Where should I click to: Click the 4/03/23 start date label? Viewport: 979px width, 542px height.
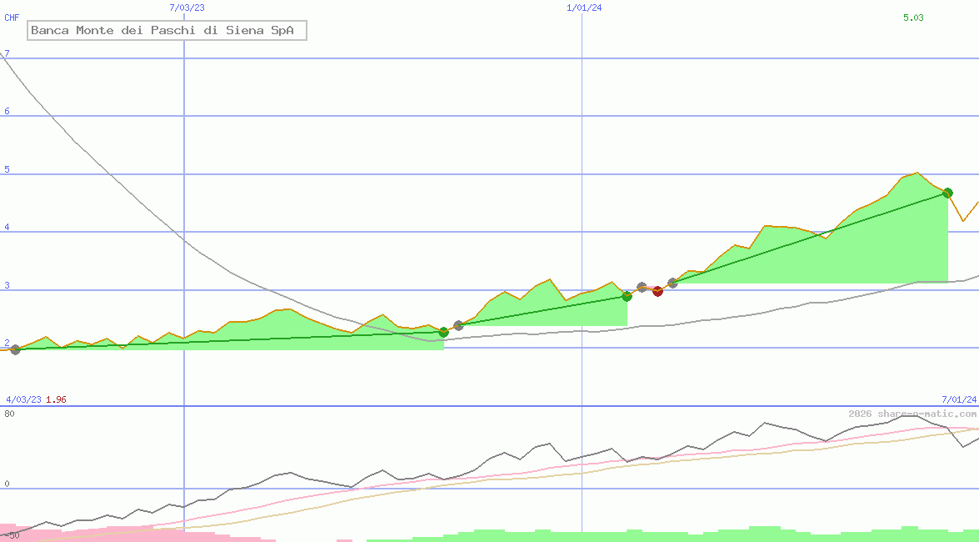23,399
